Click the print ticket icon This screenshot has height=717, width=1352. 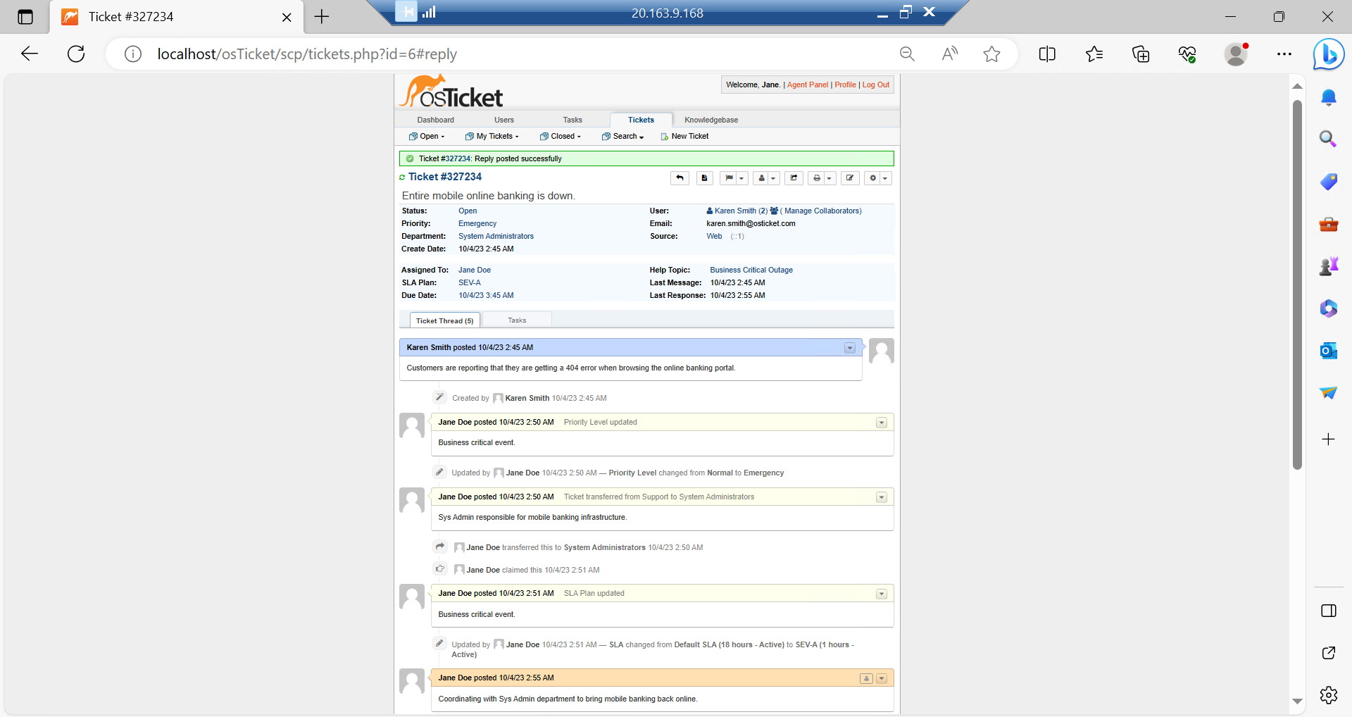(817, 178)
